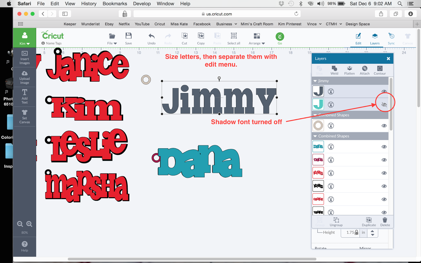
Task: Select the Weld tool in Layers panel
Action: [334, 70]
